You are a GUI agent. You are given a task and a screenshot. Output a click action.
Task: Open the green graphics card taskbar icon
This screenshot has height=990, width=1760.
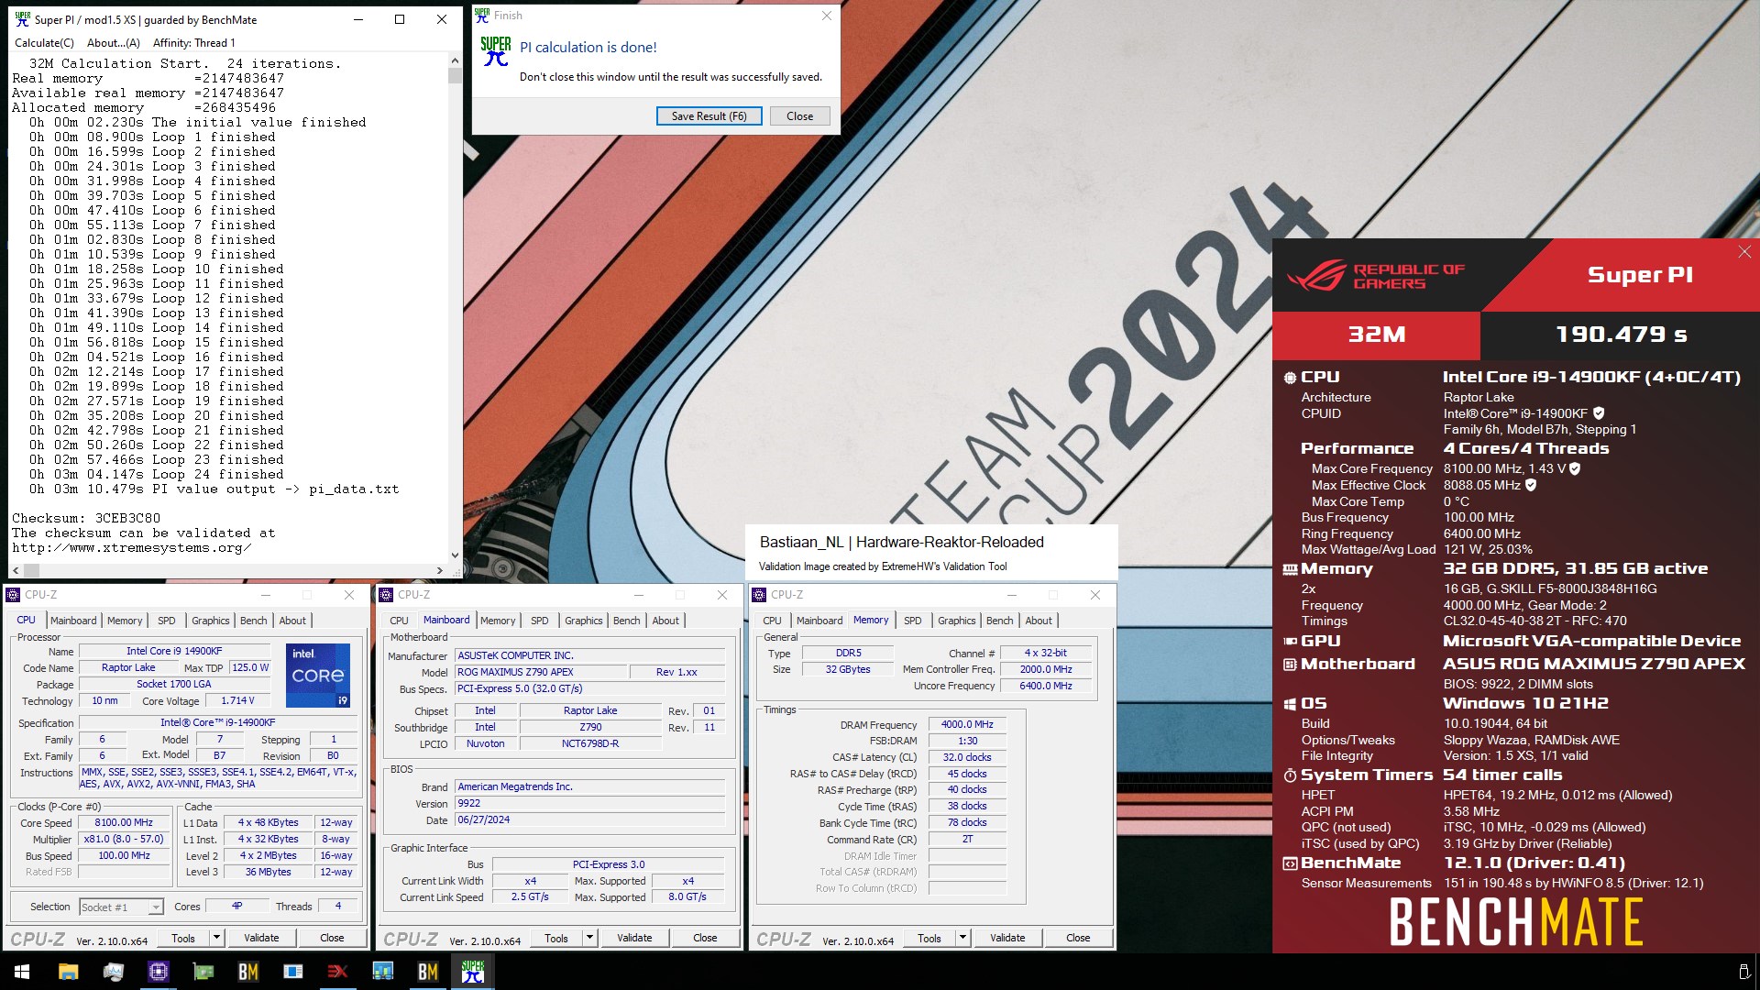point(203,972)
